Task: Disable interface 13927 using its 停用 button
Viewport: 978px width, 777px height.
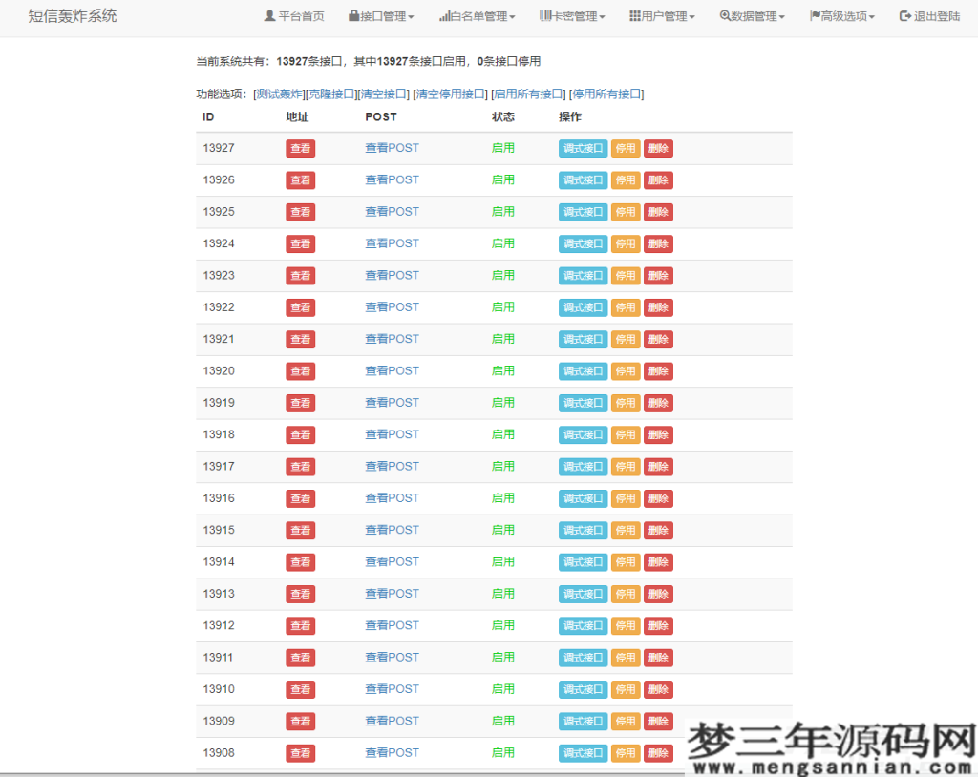Action: tap(625, 148)
